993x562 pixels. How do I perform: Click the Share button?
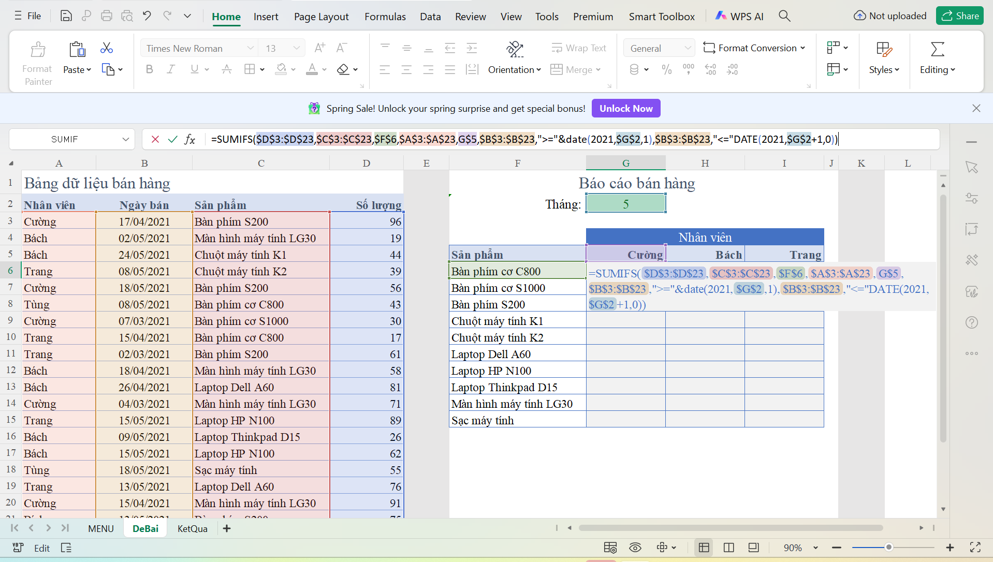pyautogui.click(x=959, y=16)
